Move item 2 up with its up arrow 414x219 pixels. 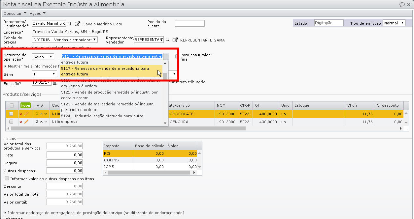click(41, 122)
